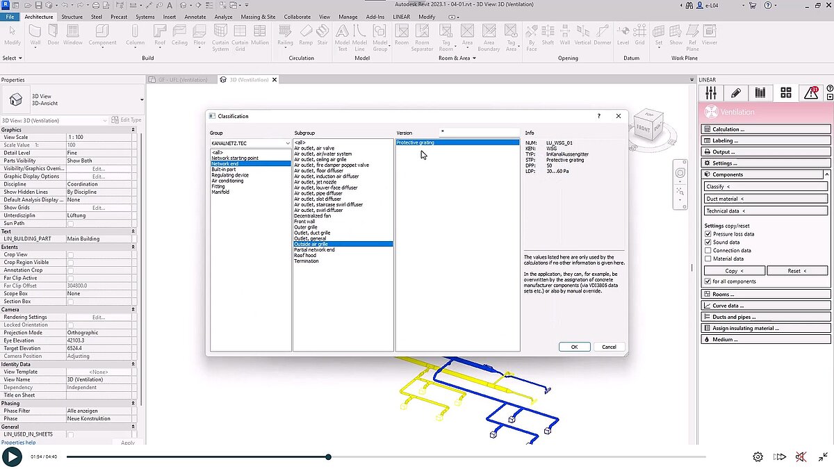Collapse the Components panel in Ventilation sidebar
Viewport: 834px width, 469px height.
click(x=827, y=174)
